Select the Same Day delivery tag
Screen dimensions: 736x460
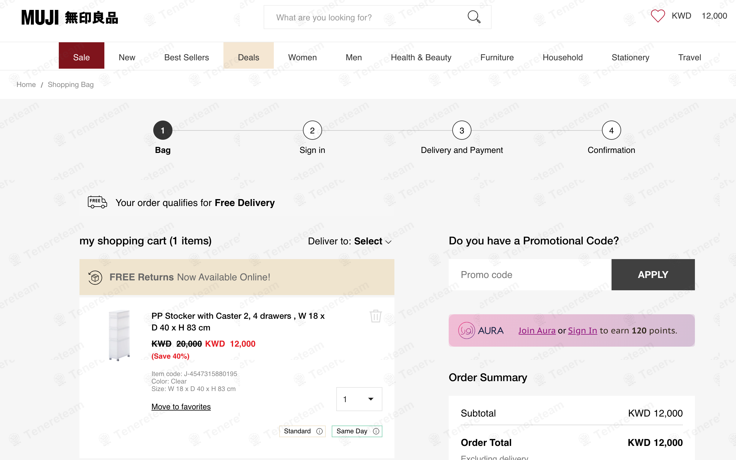pos(357,431)
